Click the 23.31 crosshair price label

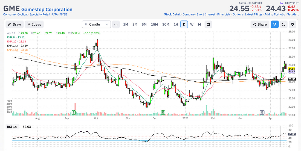pyautogui.click(x=292, y=79)
